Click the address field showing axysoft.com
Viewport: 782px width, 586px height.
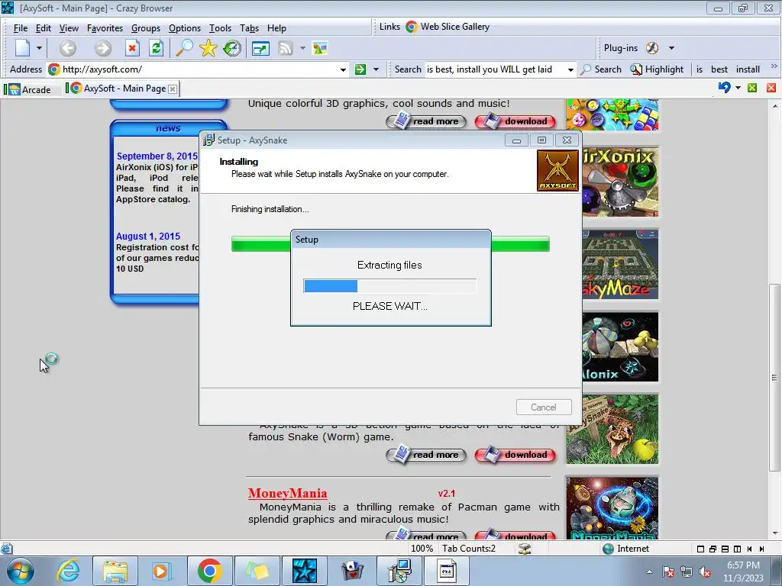coord(199,69)
